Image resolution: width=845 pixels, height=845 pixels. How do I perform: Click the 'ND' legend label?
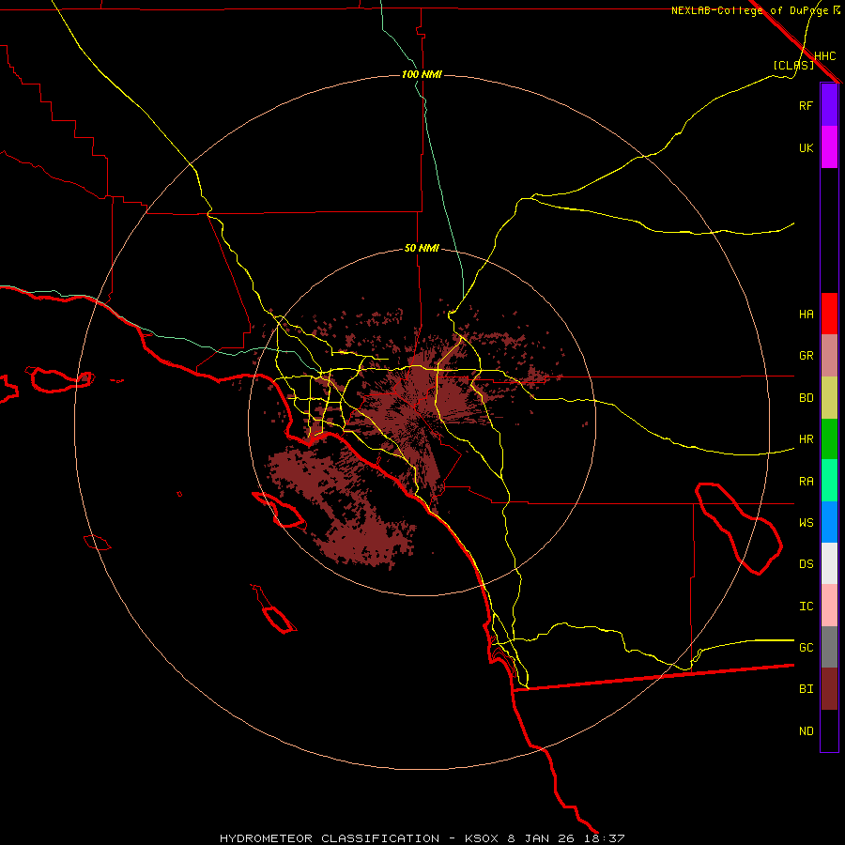pos(806,731)
